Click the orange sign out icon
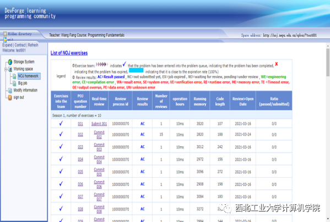The height and width of the screenshot is (222, 330). (x=10, y=98)
